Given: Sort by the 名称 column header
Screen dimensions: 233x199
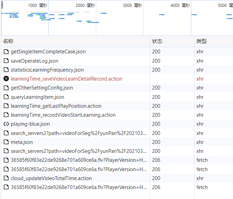Looking at the screenshot, I should [8, 41].
